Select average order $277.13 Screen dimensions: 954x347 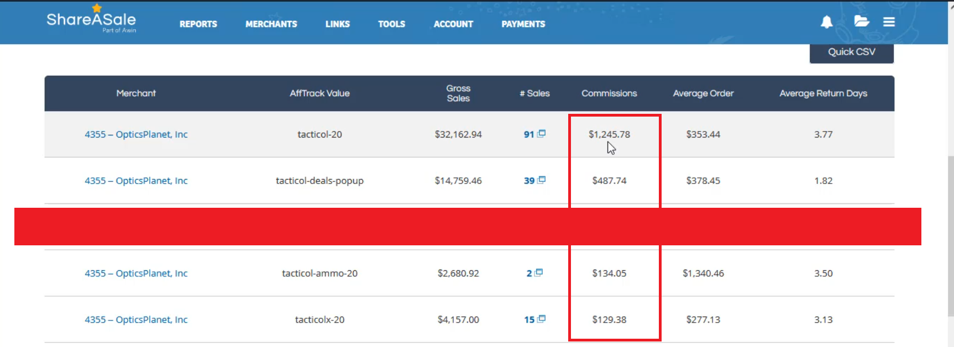[x=703, y=320]
